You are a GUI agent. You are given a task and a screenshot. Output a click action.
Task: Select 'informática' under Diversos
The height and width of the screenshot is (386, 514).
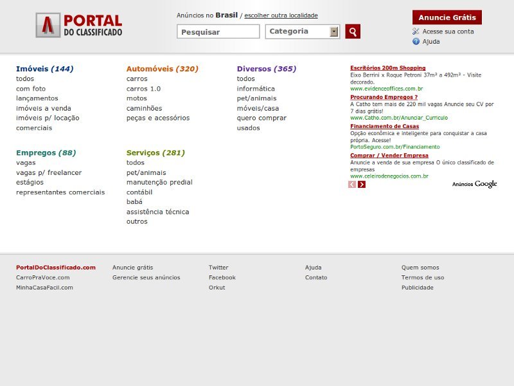pyautogui.click(x=256, y=89)
